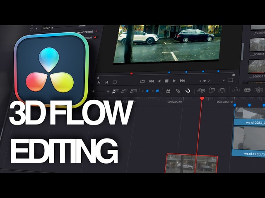Click the single right-pointing play arrow
The height and width of the screenshot is (198, 265).
tap(174, 81)
